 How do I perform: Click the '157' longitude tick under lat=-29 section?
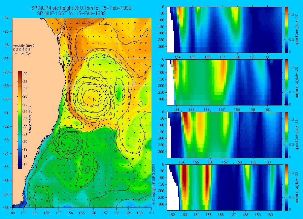[x=222, y=109]
